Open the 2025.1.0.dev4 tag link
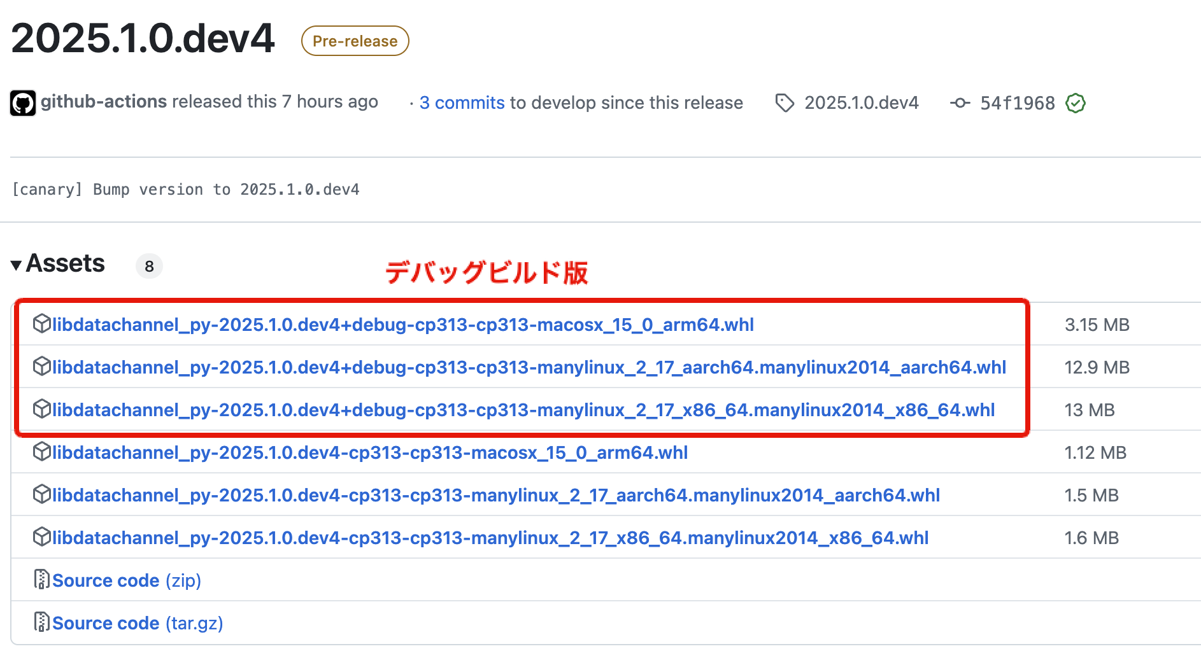 pyautogui.click(x=861, y=103)
